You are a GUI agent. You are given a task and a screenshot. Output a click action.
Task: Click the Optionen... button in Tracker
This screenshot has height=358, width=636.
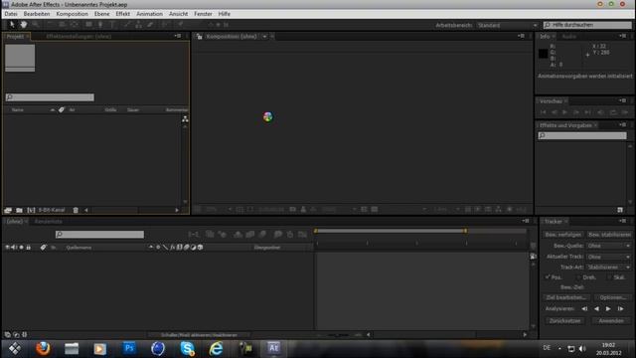pyautogui.click(x=613, y=297)
